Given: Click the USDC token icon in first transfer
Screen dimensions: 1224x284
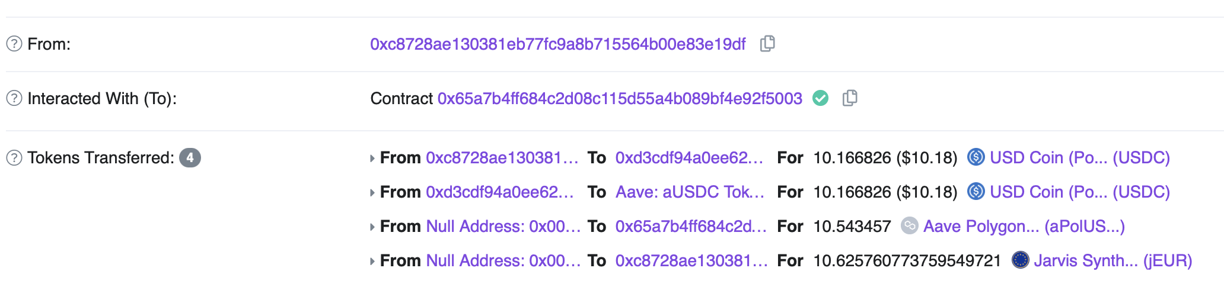Looking at the screenshot, I should click(976, 157).
